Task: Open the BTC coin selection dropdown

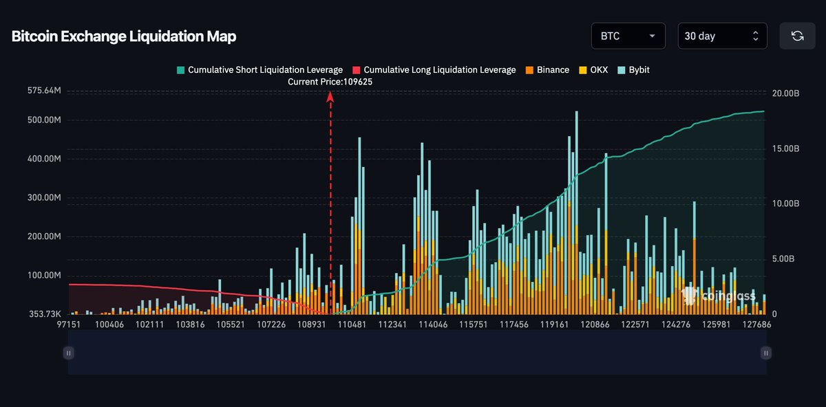Action: point(627,35)
